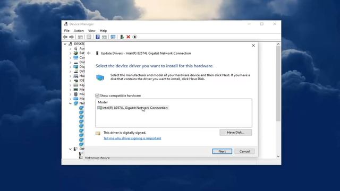Click the scrollbar up arrow in Device Manager

click(278, 44)
